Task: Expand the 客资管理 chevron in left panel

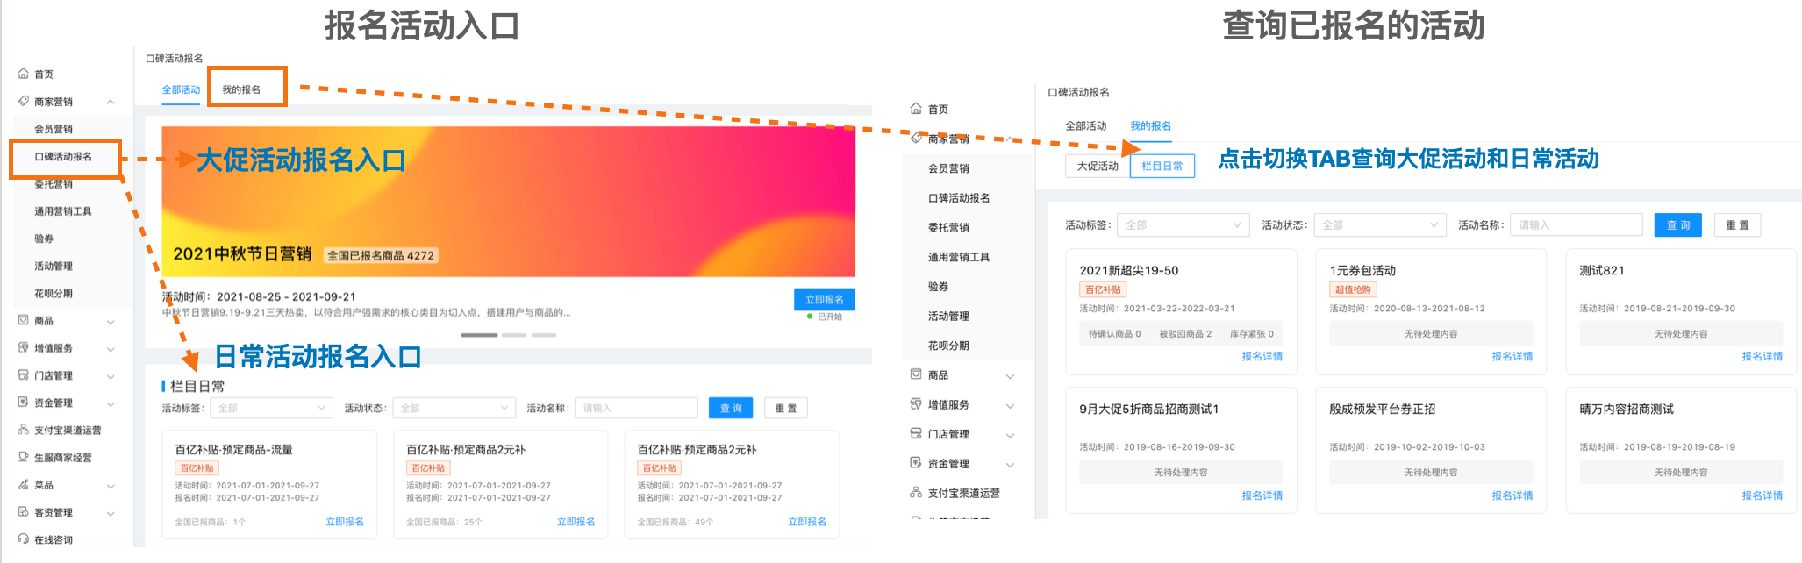Action: tap(111, 513)
